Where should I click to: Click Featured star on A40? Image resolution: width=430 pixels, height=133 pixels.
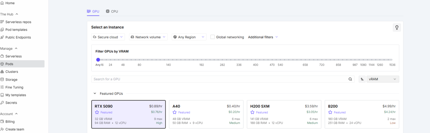point(175,112)
